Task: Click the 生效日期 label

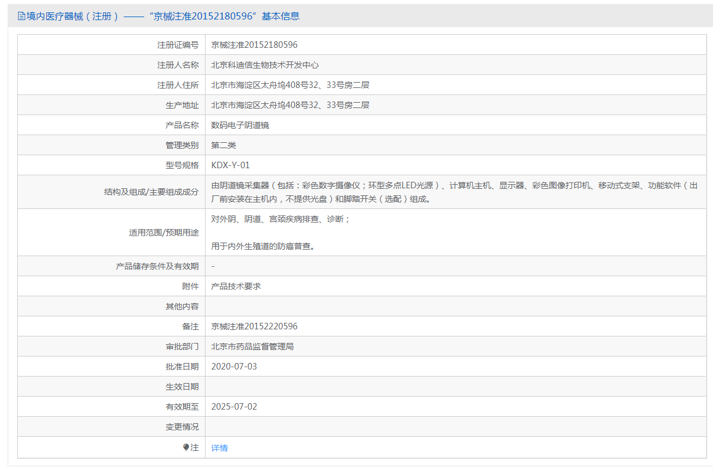Action: 182,387
